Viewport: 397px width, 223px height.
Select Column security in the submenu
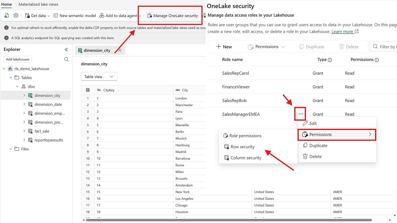[258, 158]
